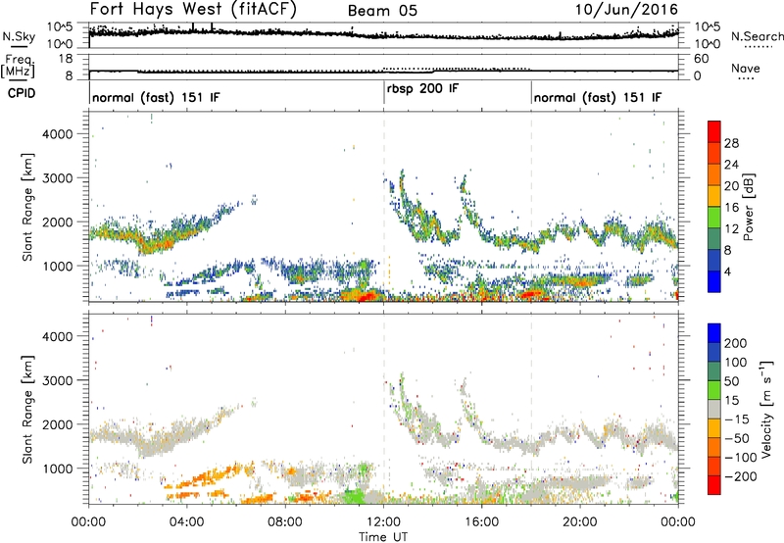
Task: Click the "20:00" time axis label
Action: click(580, 522)
